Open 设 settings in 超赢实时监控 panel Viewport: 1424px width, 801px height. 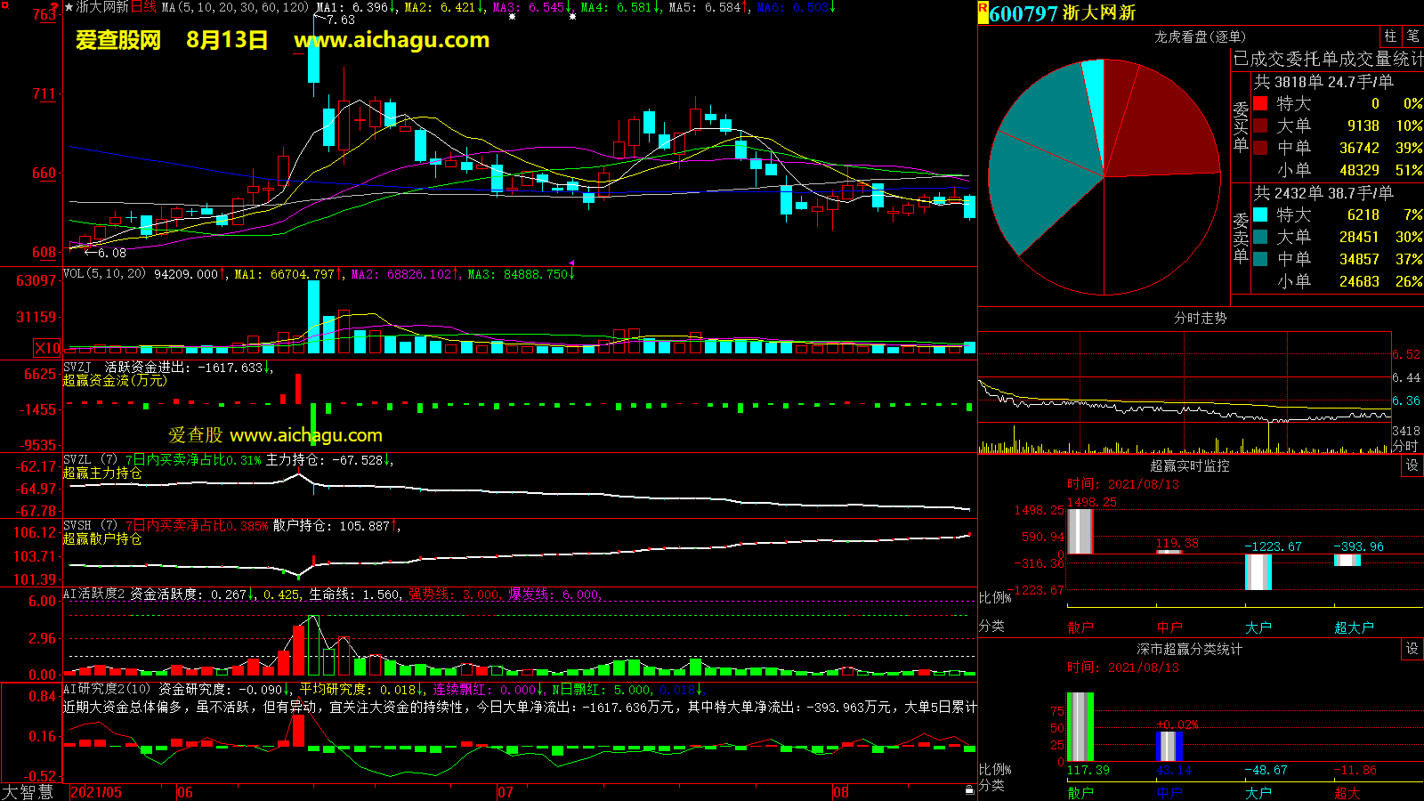pyautogui.click(x=1412, y=465)
